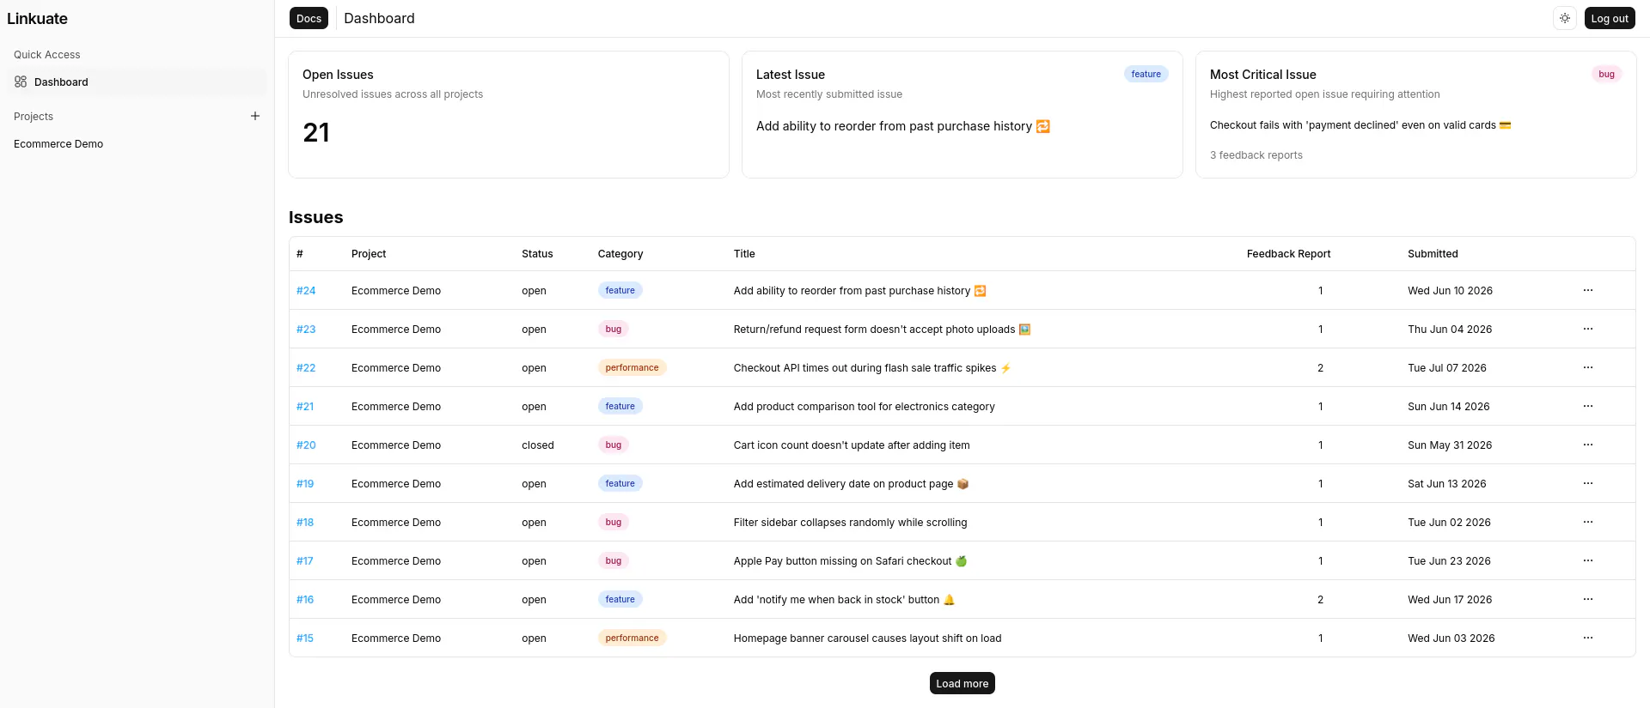
Task: Open the three-dot menu for issue #15
Action: [x=1587, y=638]
